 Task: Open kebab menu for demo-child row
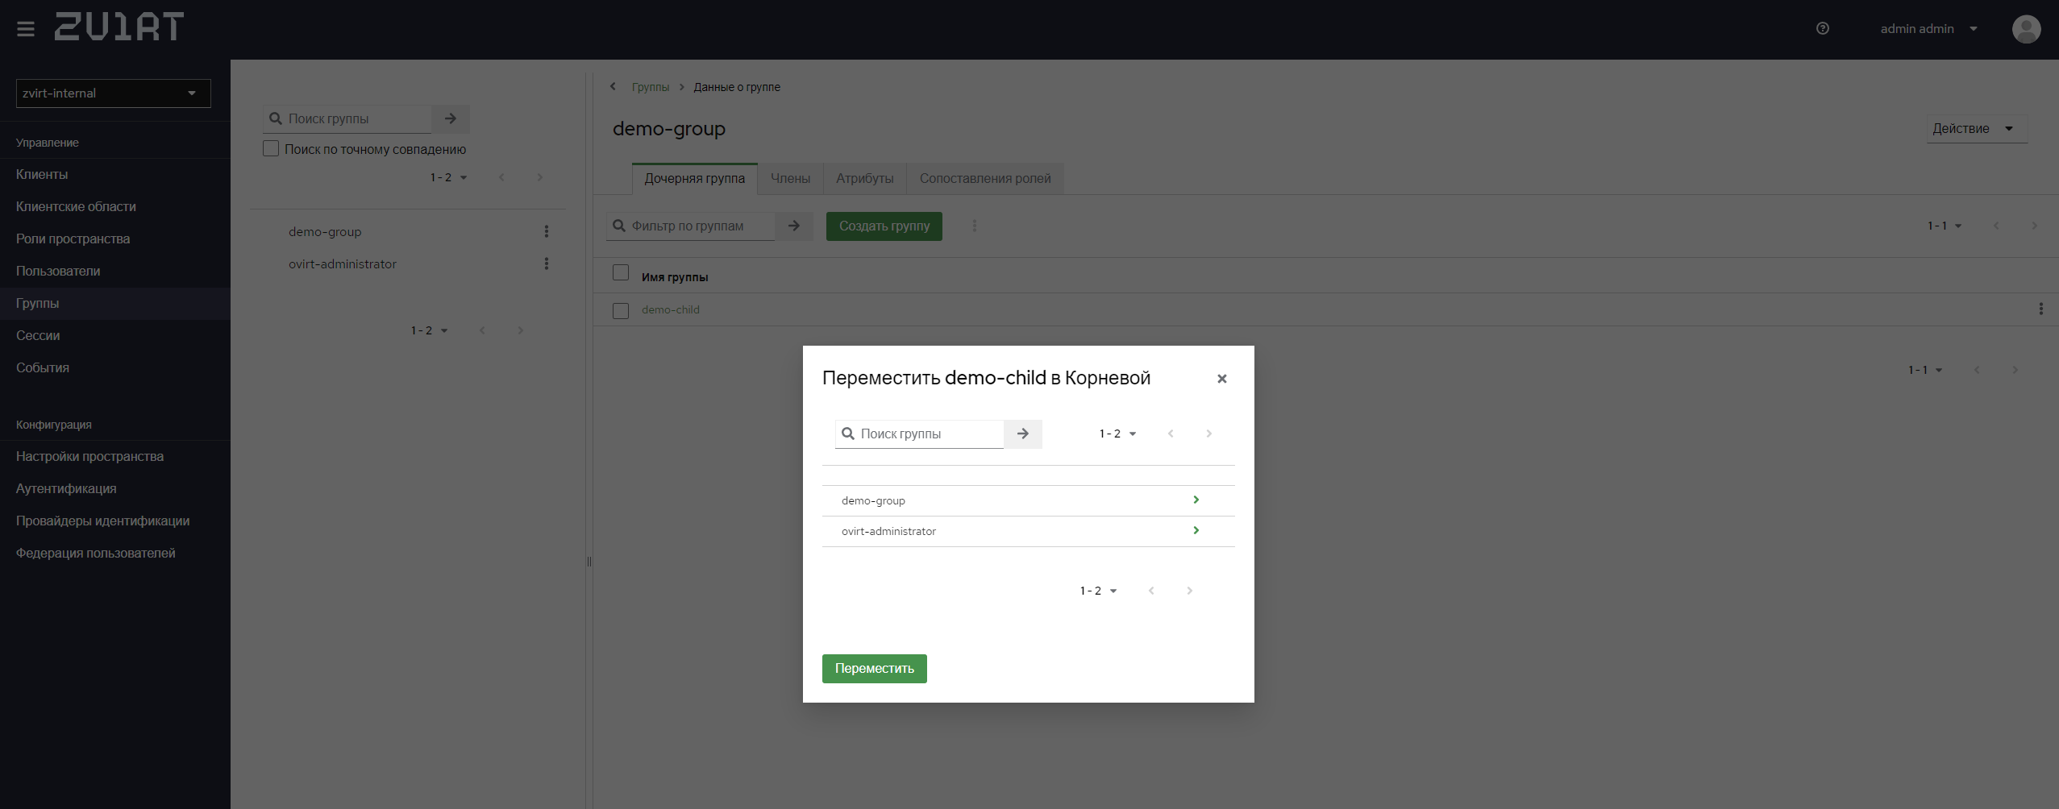(x=2040, y=309)
